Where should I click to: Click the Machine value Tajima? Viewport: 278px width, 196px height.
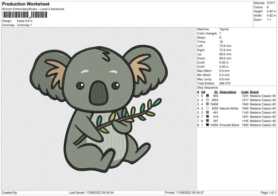coord(224,29)
